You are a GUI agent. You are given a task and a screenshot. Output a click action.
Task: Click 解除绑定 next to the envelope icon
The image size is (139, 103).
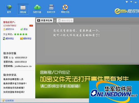tap(26, 38)
